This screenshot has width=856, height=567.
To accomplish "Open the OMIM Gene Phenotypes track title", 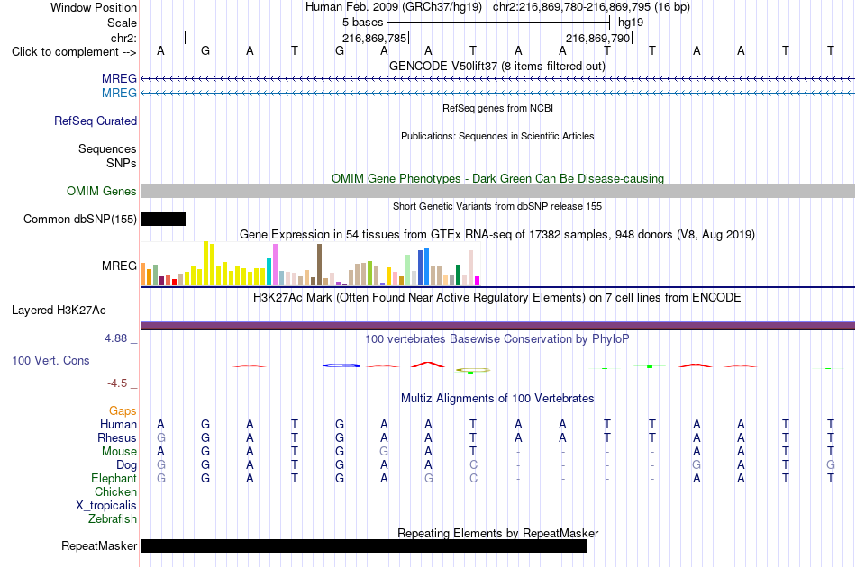I will click(x=497, y=178).
